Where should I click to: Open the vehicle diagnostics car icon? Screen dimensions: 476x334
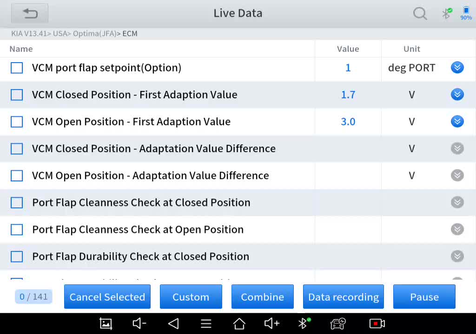[338, 324]
